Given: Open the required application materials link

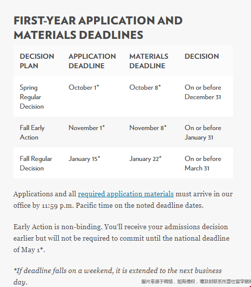Looking at the screenshot, I should coord(125,194).
